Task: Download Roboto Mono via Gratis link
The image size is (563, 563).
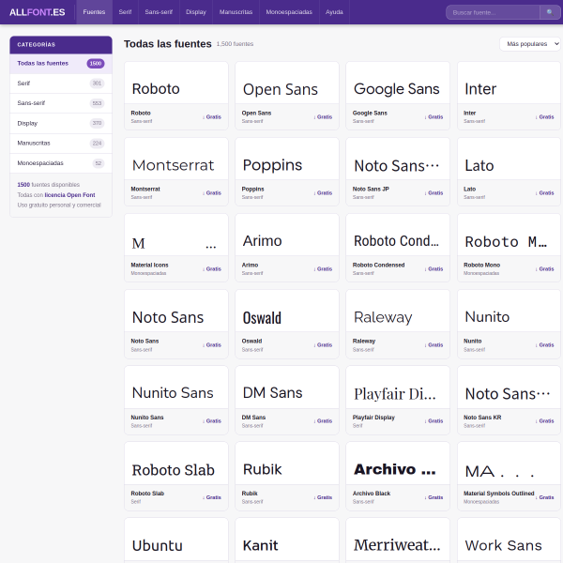Action: [x=544, y=269]
